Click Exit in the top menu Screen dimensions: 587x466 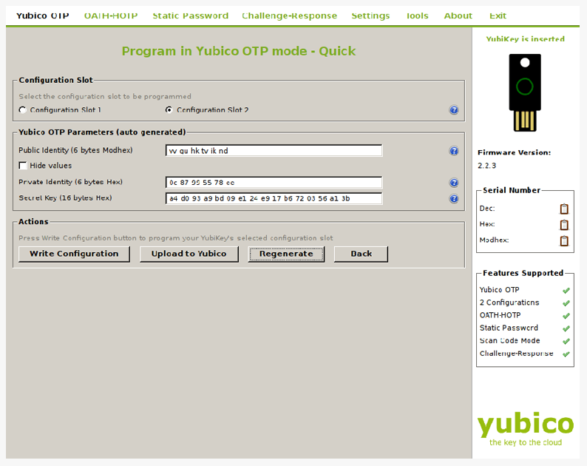498,16
